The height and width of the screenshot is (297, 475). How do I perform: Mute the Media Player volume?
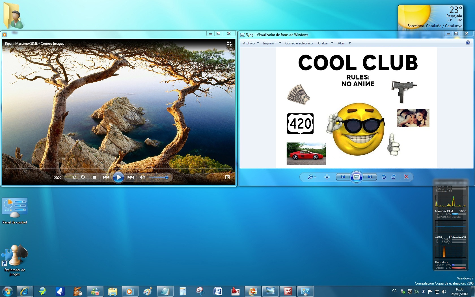[142, 177]
